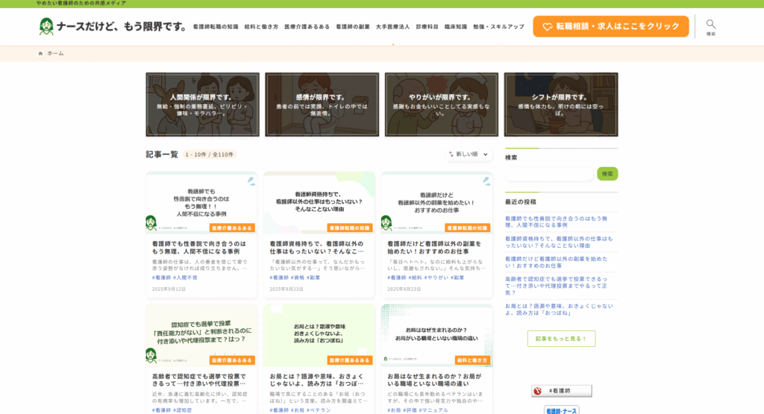Click the sort arrows icon beside 新しい順
The height and width of the screenshot is (414, 764).
[x=451, y=154]
